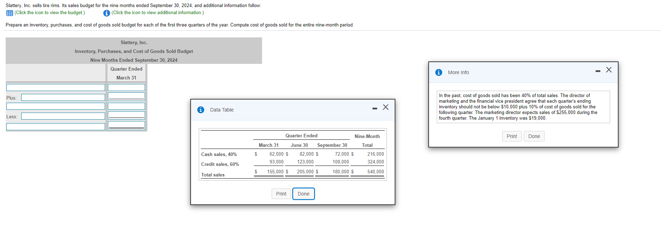Image resolution: width=661 pixels, height=234 pixels.
Task: Click Done in the More Info dialog
Action: tap(534, 136)
